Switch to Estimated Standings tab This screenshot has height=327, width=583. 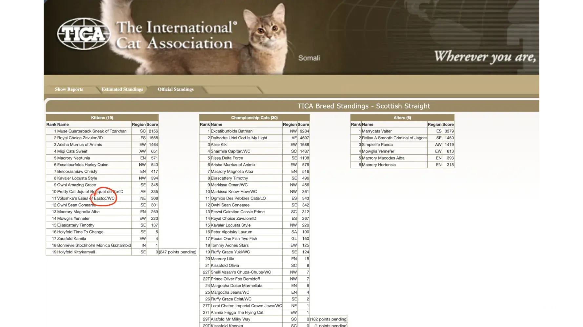122,89
